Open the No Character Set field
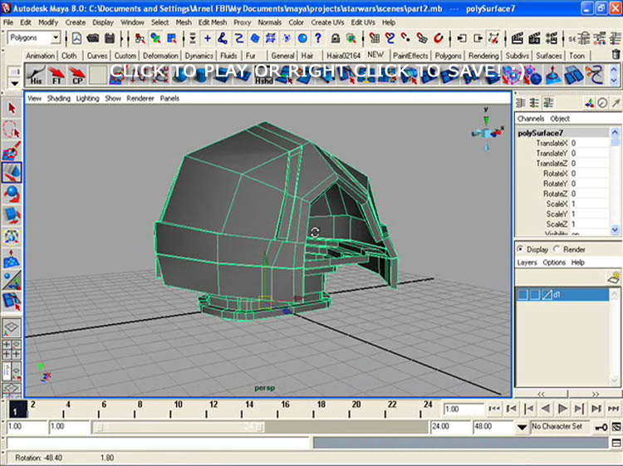Screen dimensions: 623x466 click(x=560, y=427)
